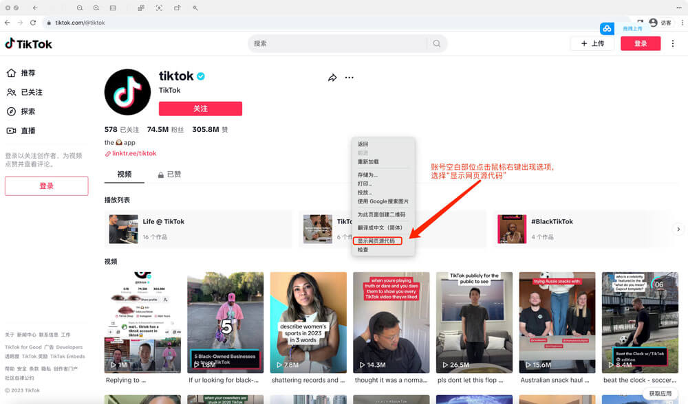This screenshot has height=404, width=688.
Task: Open 直播 live in the sidebar
Action: pos(21,131)
